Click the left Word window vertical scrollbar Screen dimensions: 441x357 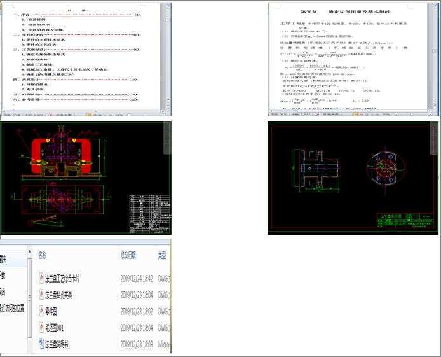tap(168, 56)
